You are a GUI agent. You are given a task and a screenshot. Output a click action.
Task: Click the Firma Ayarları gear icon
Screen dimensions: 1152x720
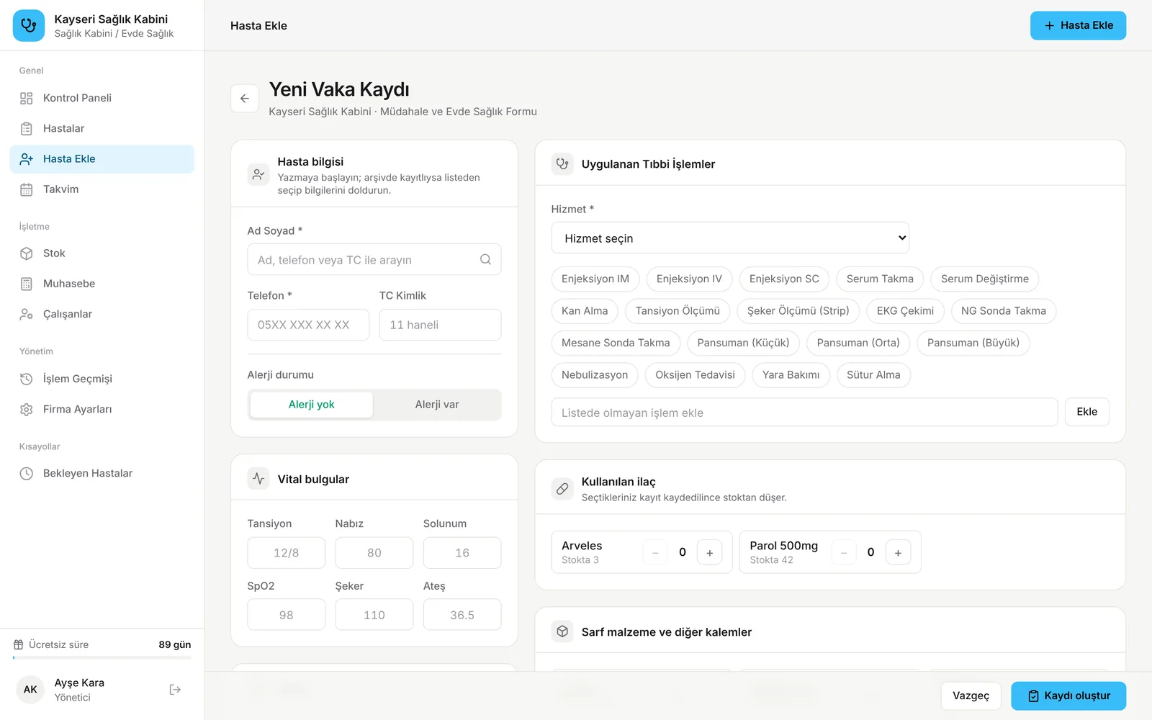pos(27,409)
